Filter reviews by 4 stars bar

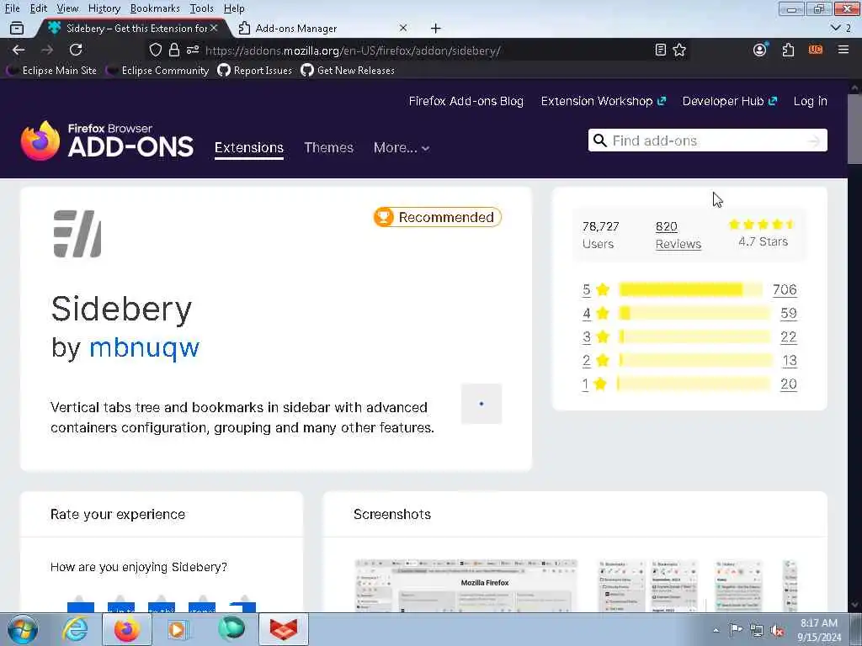(x=694, y=313)
